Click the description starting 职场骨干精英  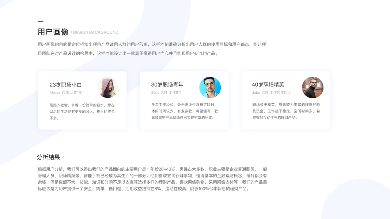pos(286,111)
